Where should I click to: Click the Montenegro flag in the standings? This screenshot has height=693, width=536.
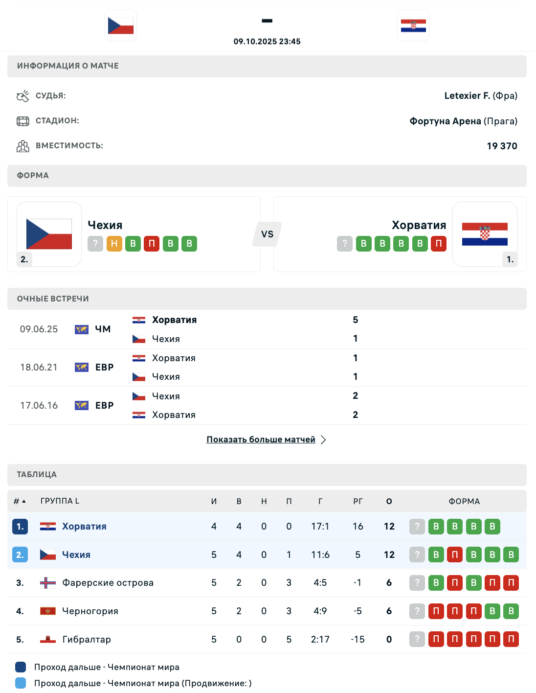48,611
